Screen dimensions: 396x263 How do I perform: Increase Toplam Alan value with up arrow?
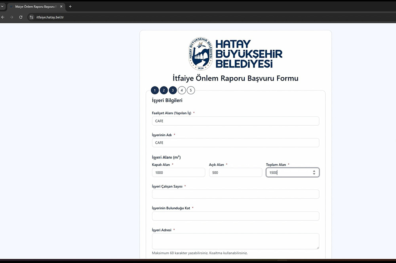coord(314,171)
